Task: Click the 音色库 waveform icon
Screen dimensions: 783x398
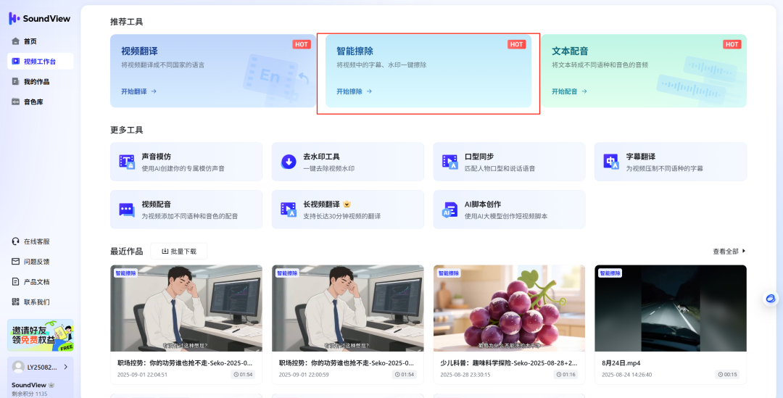Action: [x=15, y=101]
